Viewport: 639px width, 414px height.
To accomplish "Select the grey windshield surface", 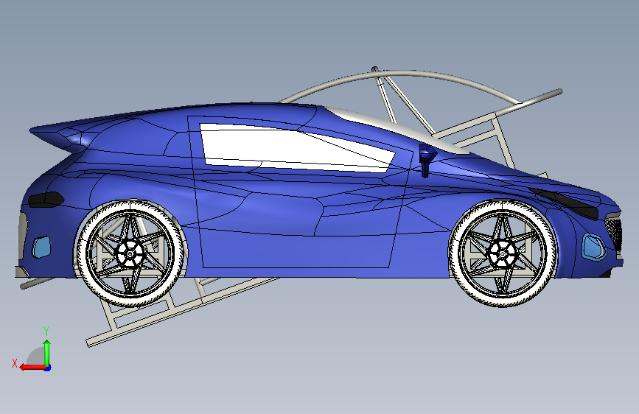I will (397, 130).
